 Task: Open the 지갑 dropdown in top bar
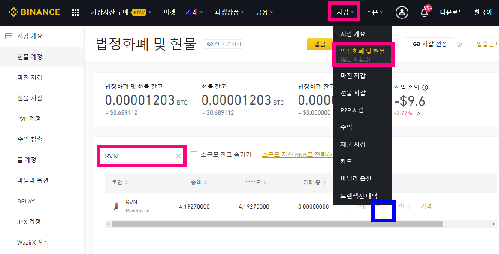point(345,12)
